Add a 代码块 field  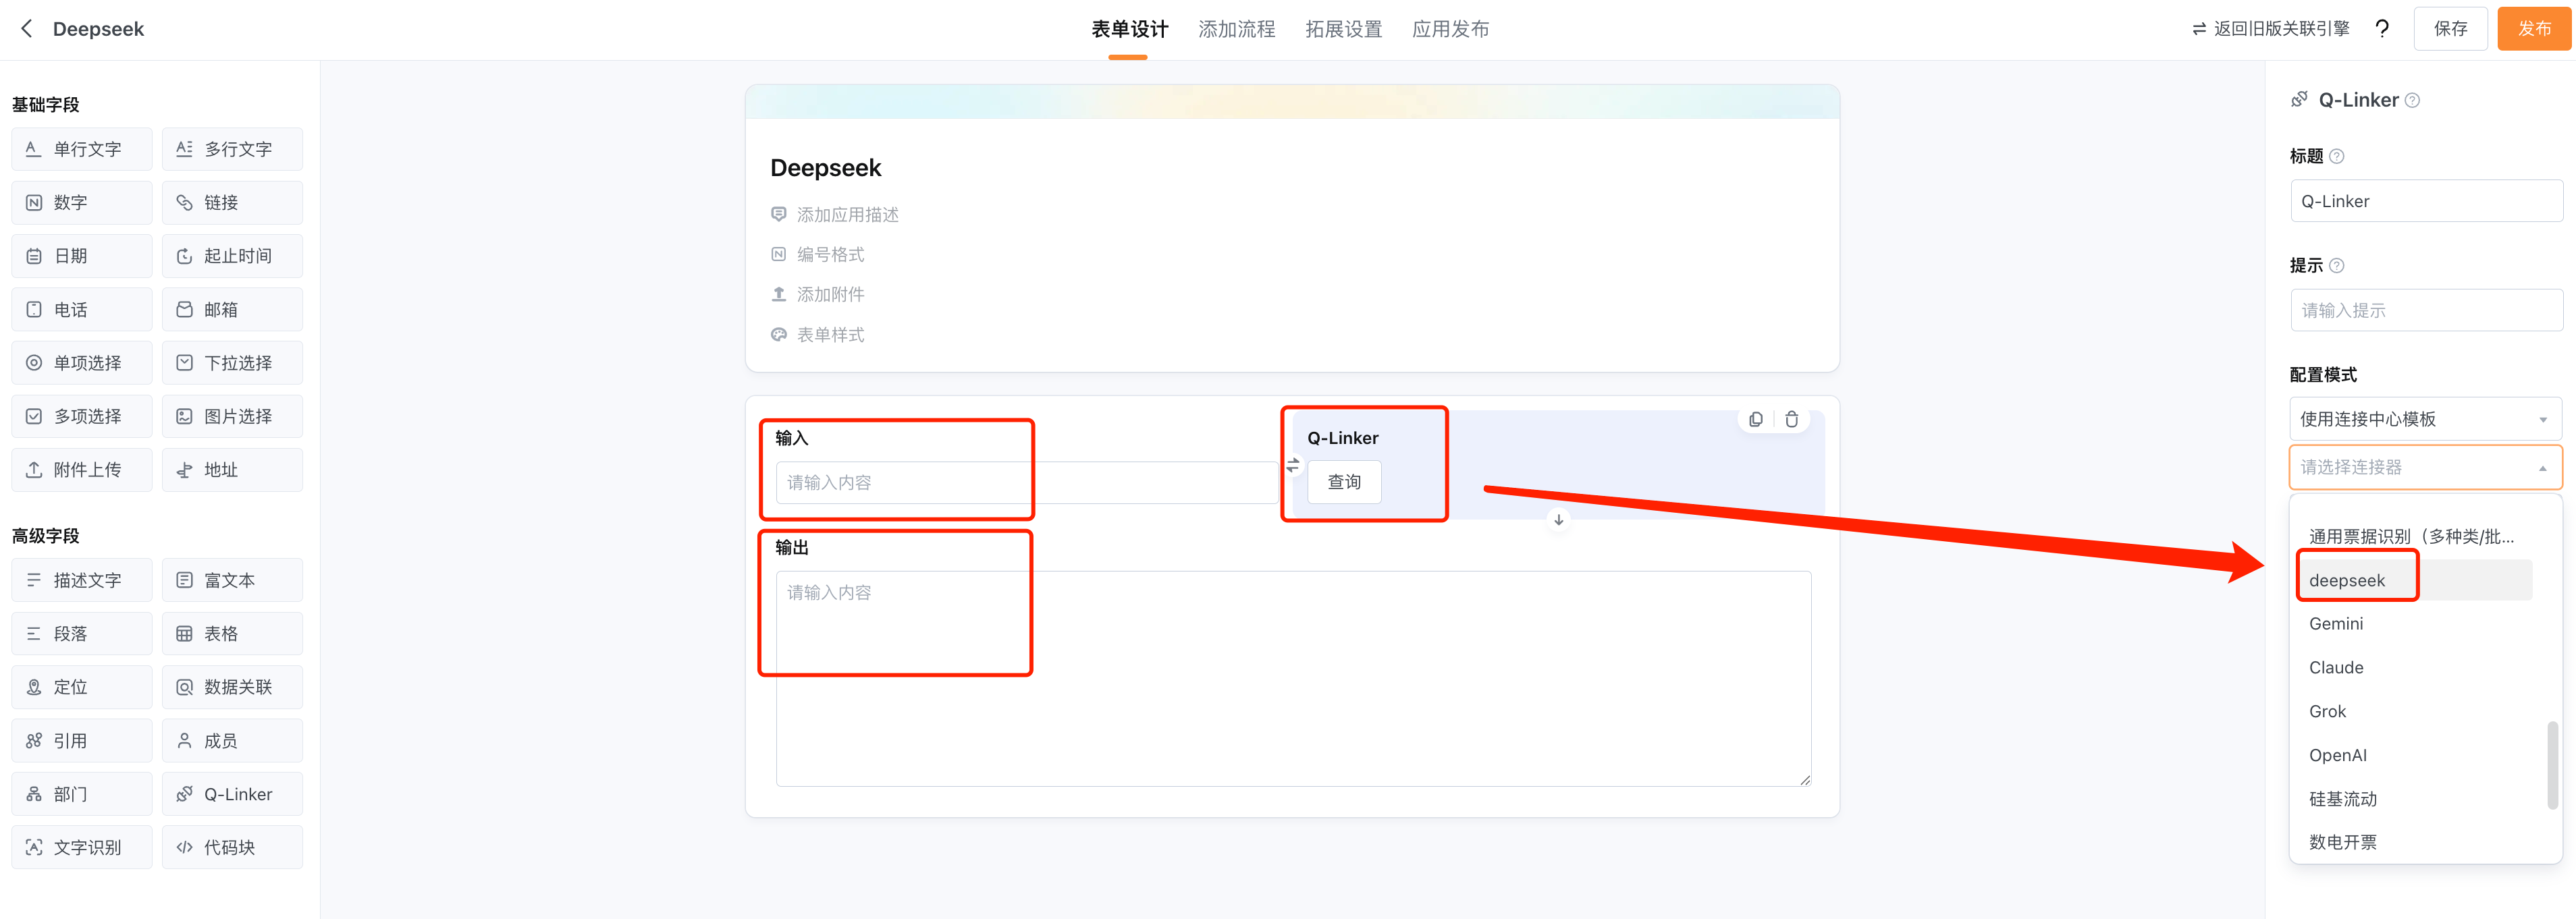point(232,848)
